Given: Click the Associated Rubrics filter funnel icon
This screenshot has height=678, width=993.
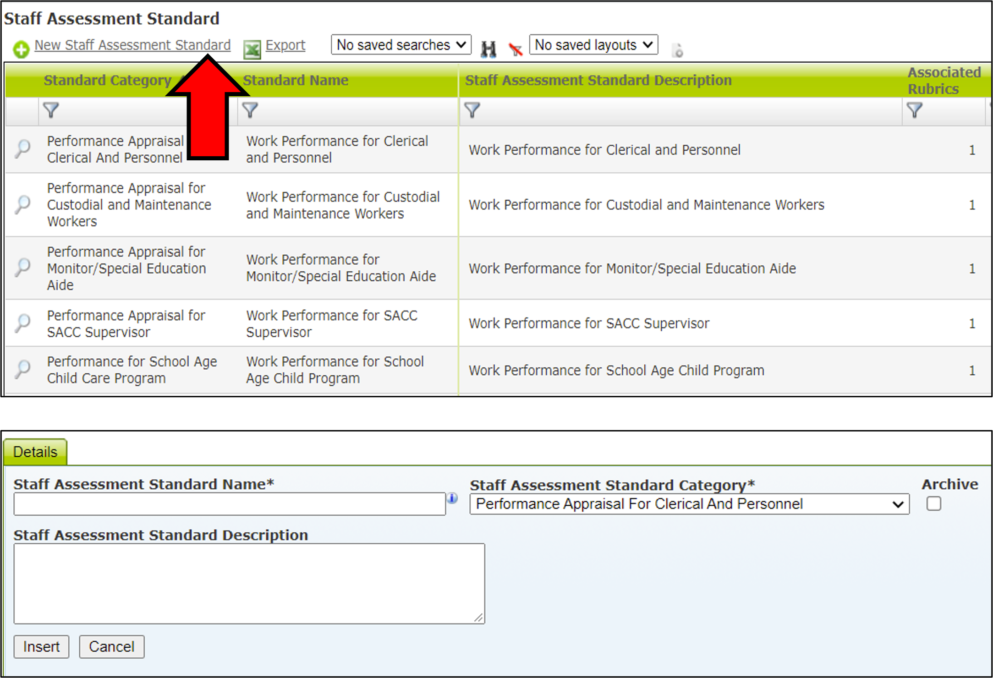Looking at the screenshot, I should click(x=915, y=110).
